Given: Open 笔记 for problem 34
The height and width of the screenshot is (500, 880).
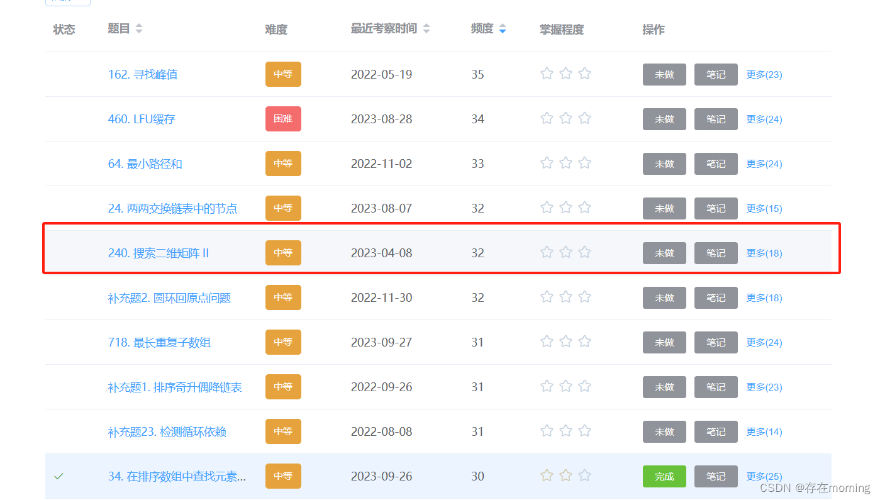Looking at the screenshot, I should pos(716,476).
